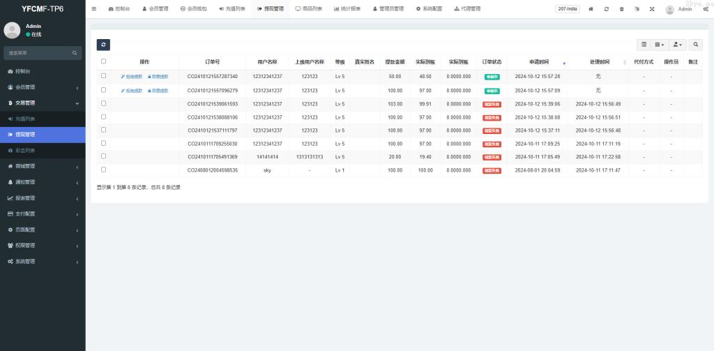
Task: Click the trash icon in top bar
Action: click(622, 9)
